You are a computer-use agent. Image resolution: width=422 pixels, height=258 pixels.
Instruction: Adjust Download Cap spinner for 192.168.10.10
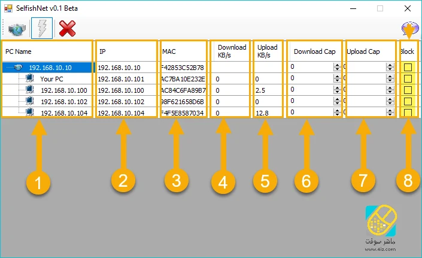click(x=336, y=67)
